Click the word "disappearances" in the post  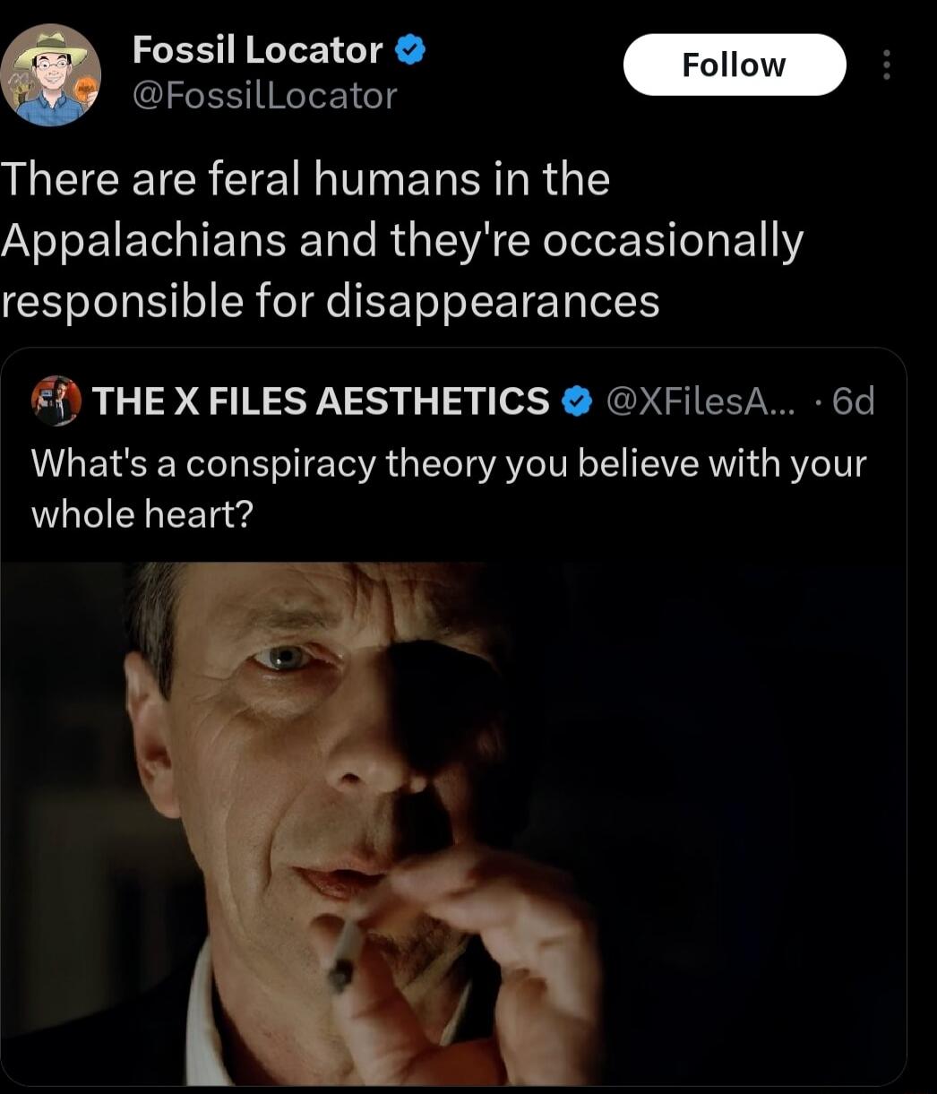[x=492, y=301]
